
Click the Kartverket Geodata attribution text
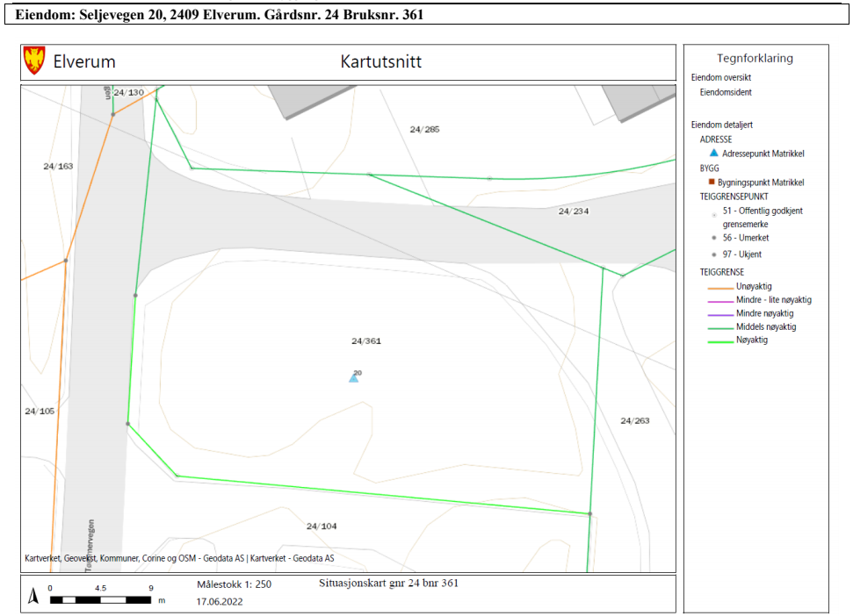click(x=179, y=558)
